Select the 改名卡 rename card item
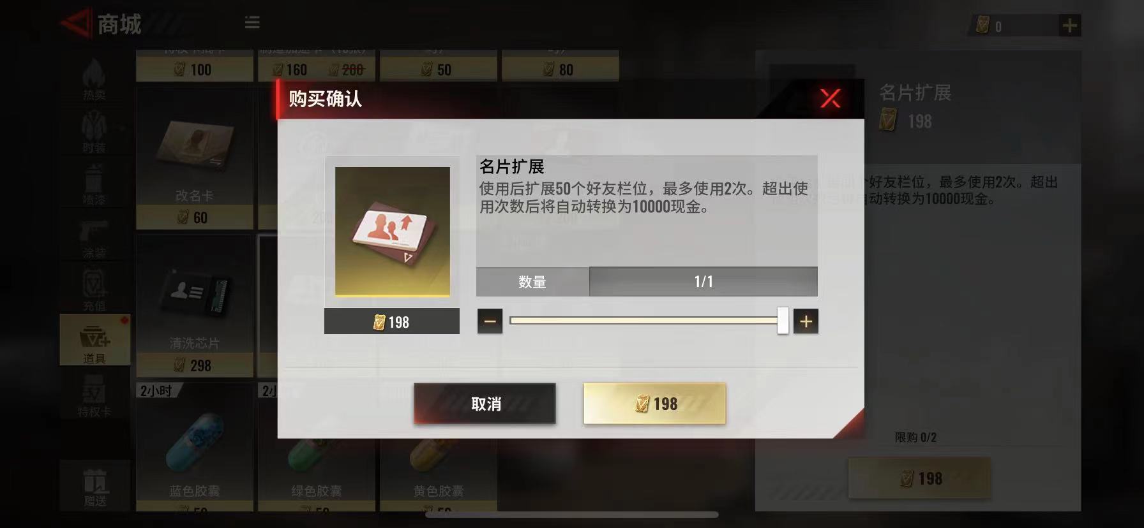 194,159
